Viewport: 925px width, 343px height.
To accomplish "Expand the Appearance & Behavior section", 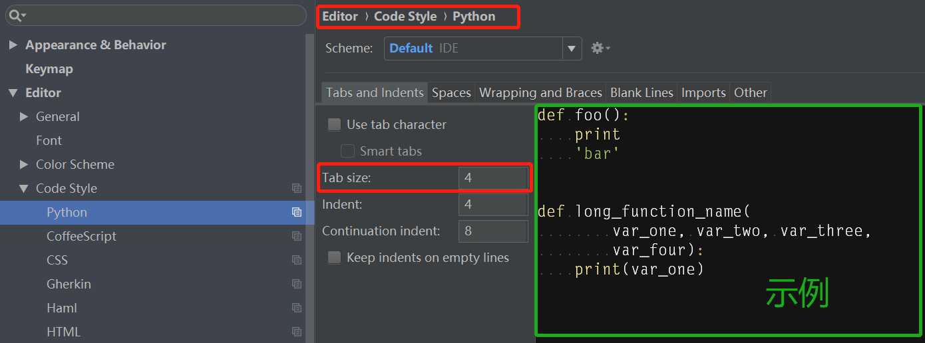I will pyautogui.click(x=12, y=45).
